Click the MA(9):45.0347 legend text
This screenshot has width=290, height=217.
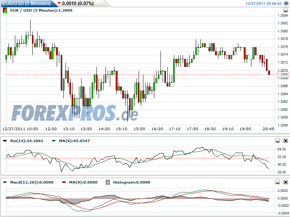(74, 141)
